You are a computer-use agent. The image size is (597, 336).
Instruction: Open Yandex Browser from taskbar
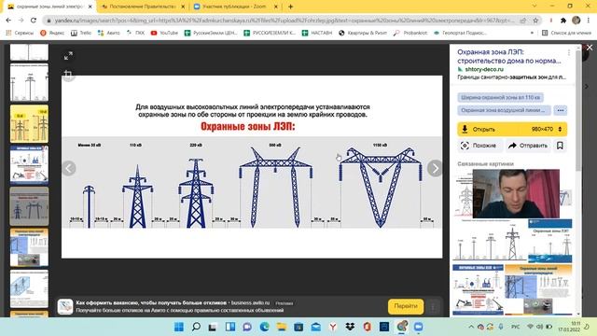tap(333, 327)
